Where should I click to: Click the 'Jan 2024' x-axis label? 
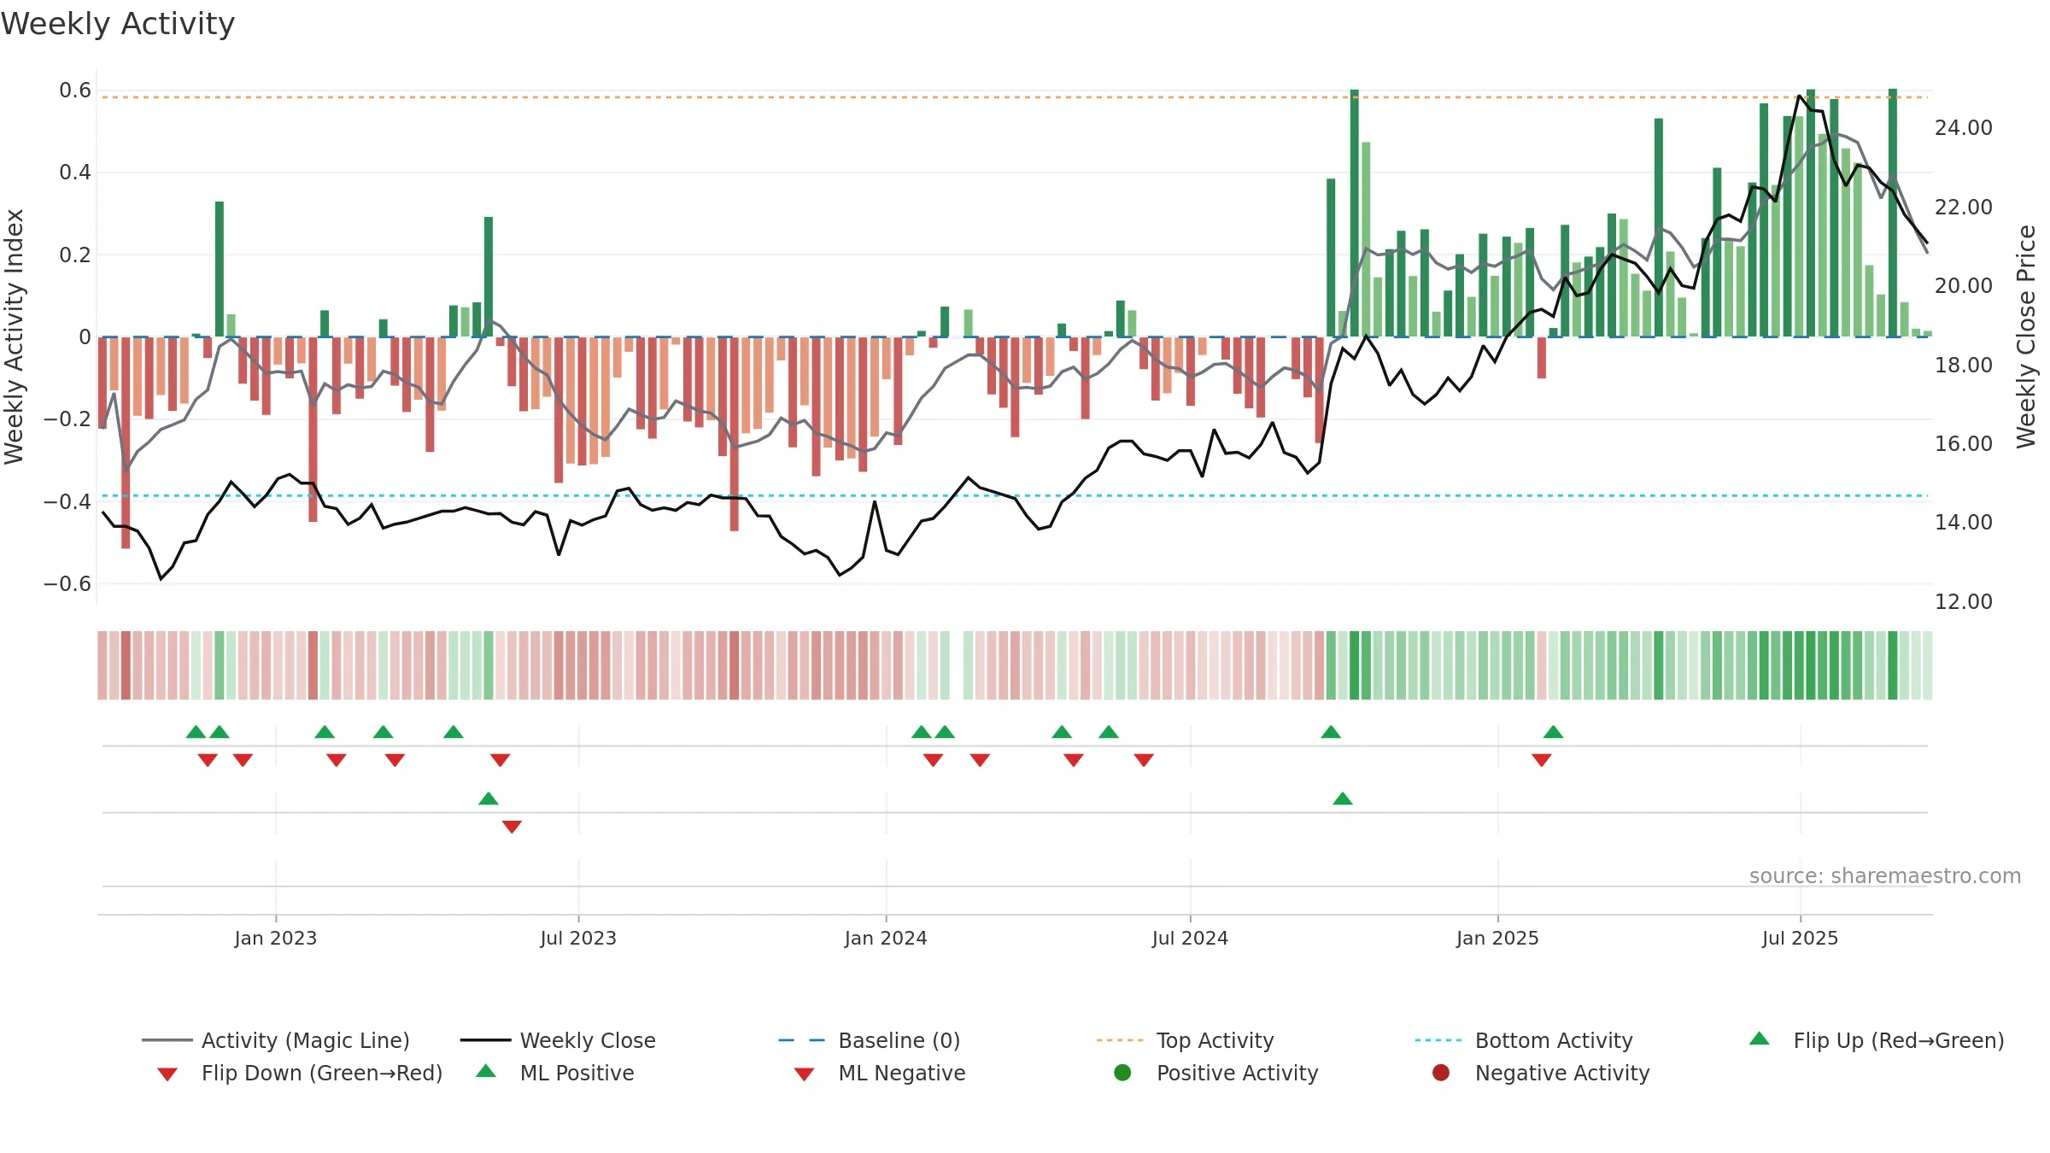886,938
